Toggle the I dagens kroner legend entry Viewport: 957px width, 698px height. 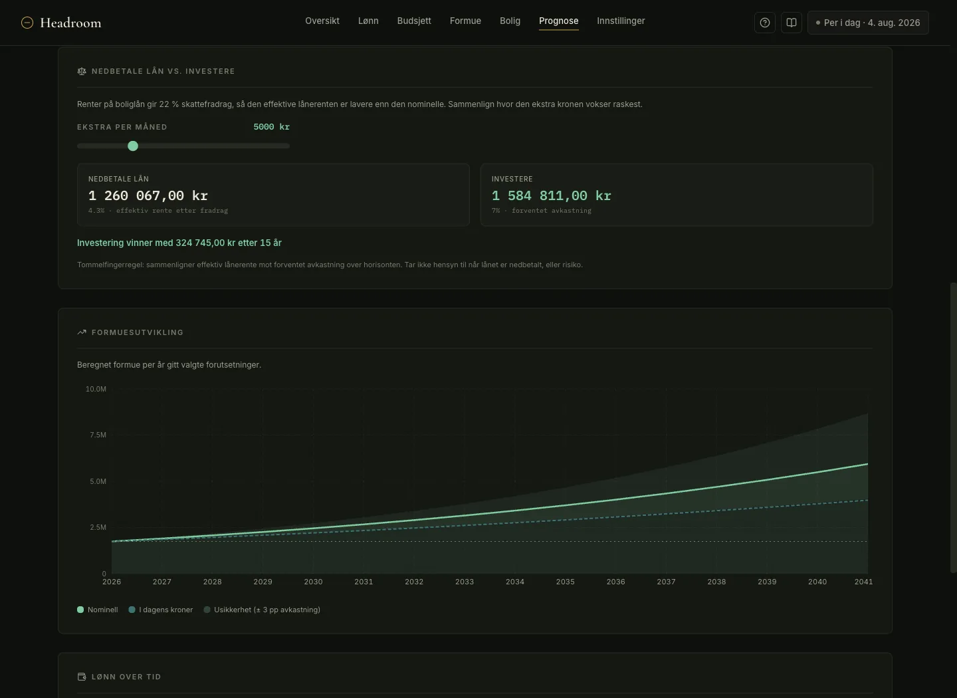tap(161, 610)
